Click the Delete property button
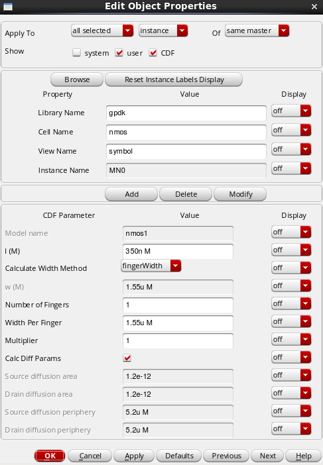 tap(186, 194)
